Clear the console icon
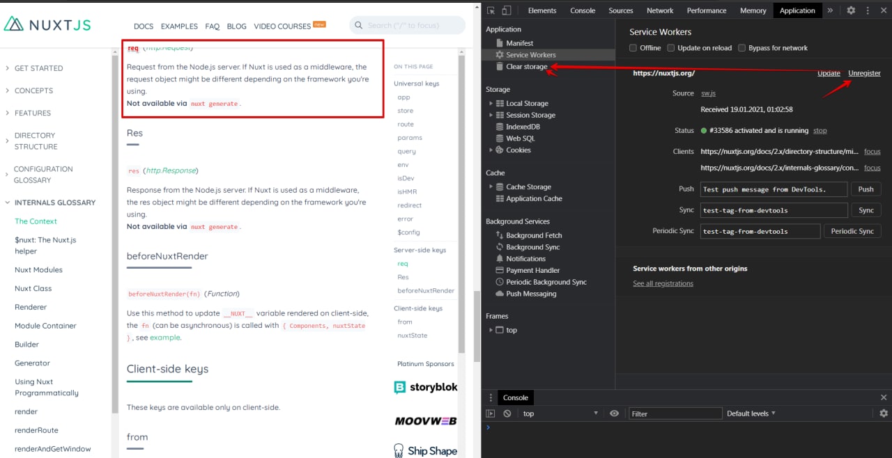The height and width of the screenshot is (458, 892). click(x=507, y=413)
